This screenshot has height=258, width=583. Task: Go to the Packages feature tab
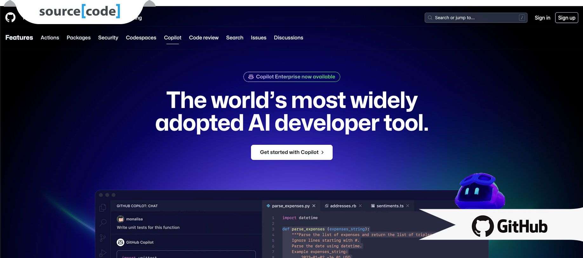(x=78, y=37)
